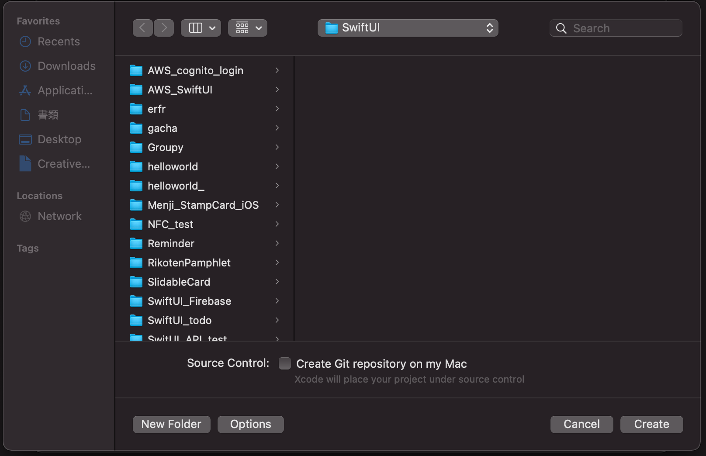
Task: Select the Menji_StampCard_iOS folder
Action: click(204, 205)
